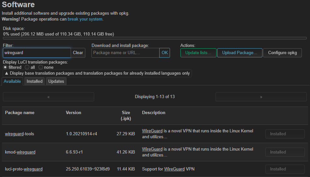Select the 'filtered' translation radio button

tap(5, 67)
